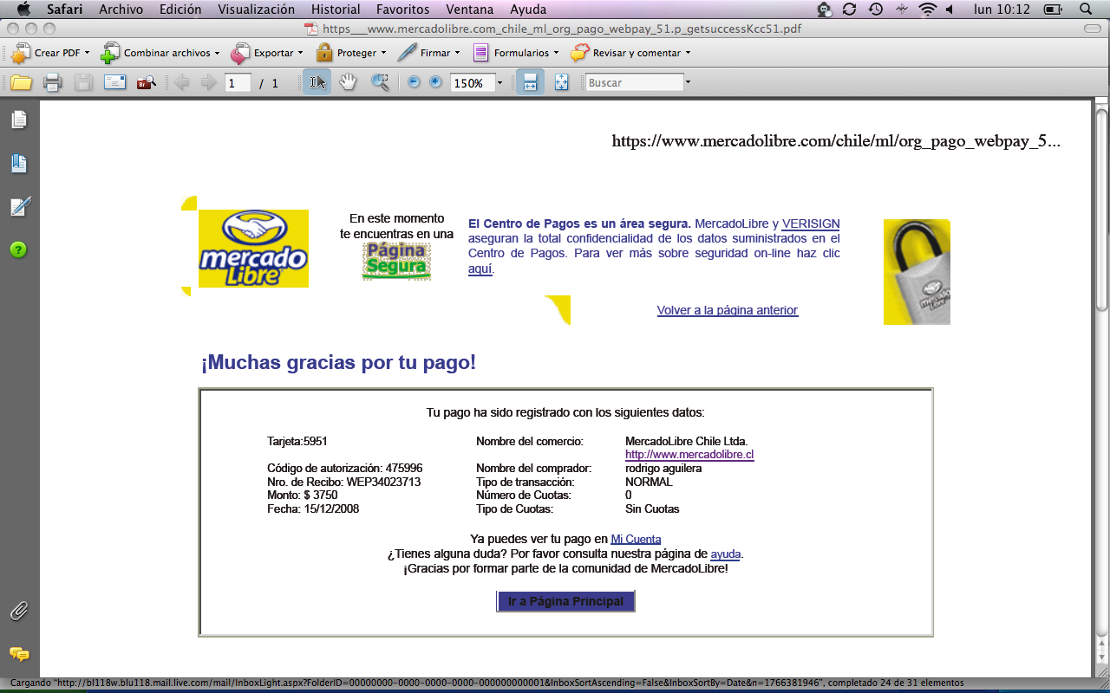
Task: Click the Bridge search icon
Action: pyautogui.click(x=146, y=83)
